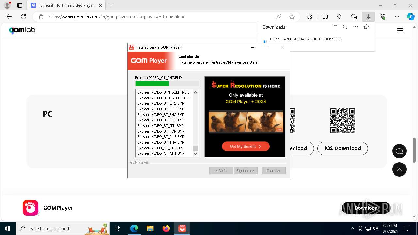Open a new browser tab
Viewport: 418px width, 235px height.
coord(111,5)
